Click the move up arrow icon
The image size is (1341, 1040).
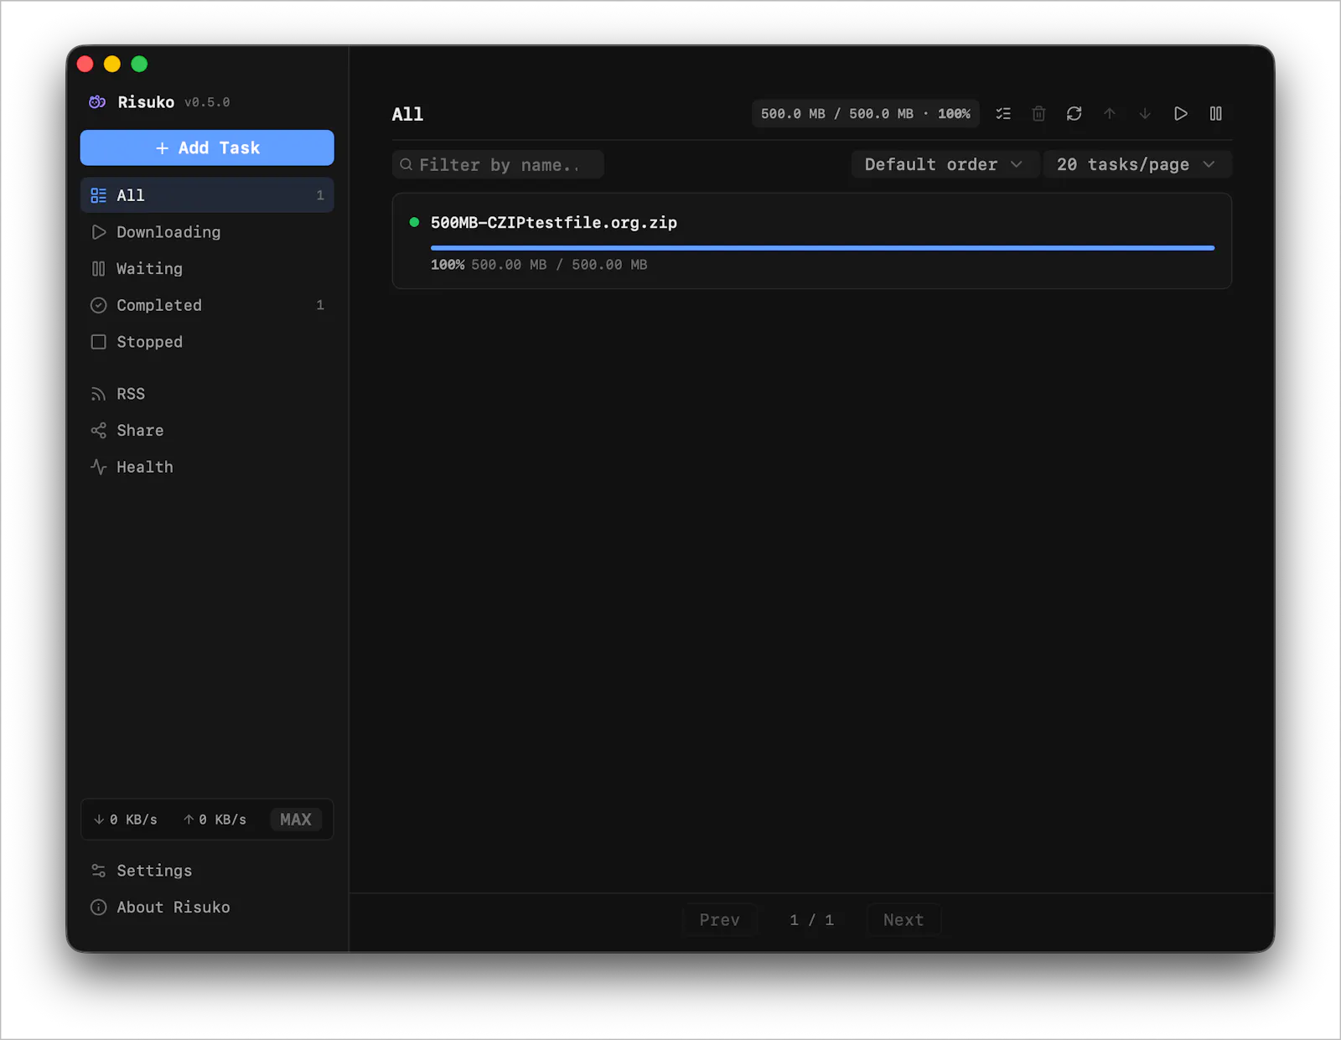(x=1110, y=113)
